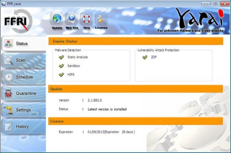Click the History notepad icon
Image resolution: width=231 pixels, height=153 pixels.
pyautogui.click(x=8, y=126)
